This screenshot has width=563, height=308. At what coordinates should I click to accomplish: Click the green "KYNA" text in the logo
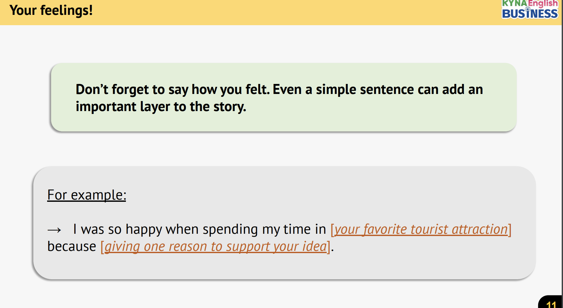click(514, 3)
